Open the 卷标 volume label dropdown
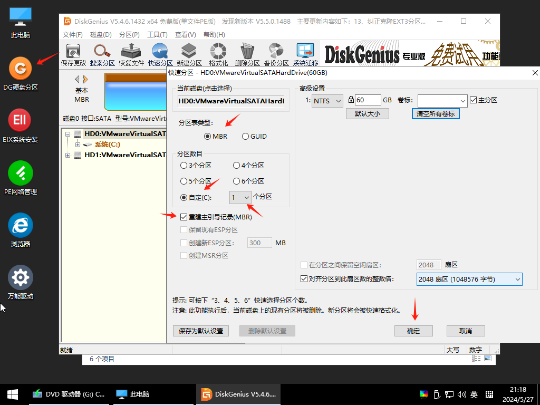Viewport: 540px width, 405px height. pyautogui.click(x=442, y=101)
